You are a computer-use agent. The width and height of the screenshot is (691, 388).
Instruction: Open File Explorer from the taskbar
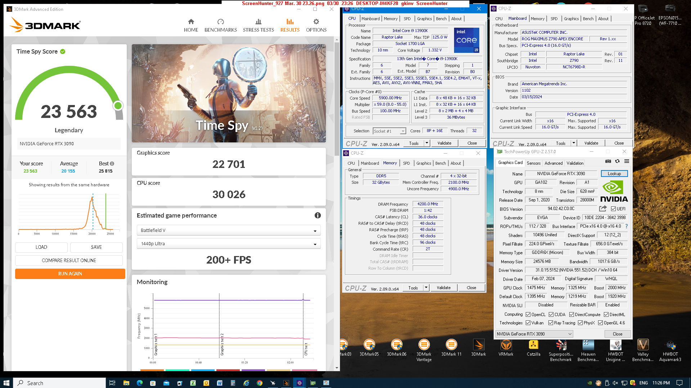[126, 383]
